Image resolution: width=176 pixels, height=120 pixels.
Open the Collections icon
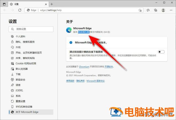pyautogui.click(x=156, y=10)
